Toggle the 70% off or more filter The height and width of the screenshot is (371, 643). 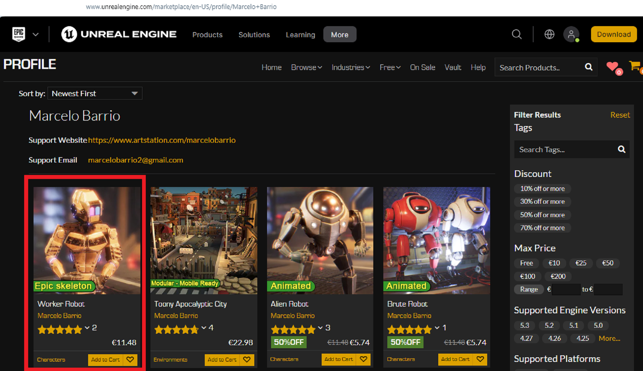pyautogui.click(x=542, y=228)
